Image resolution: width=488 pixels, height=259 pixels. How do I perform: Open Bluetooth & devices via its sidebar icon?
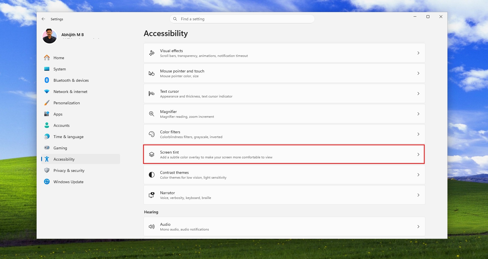coord(47,80)
